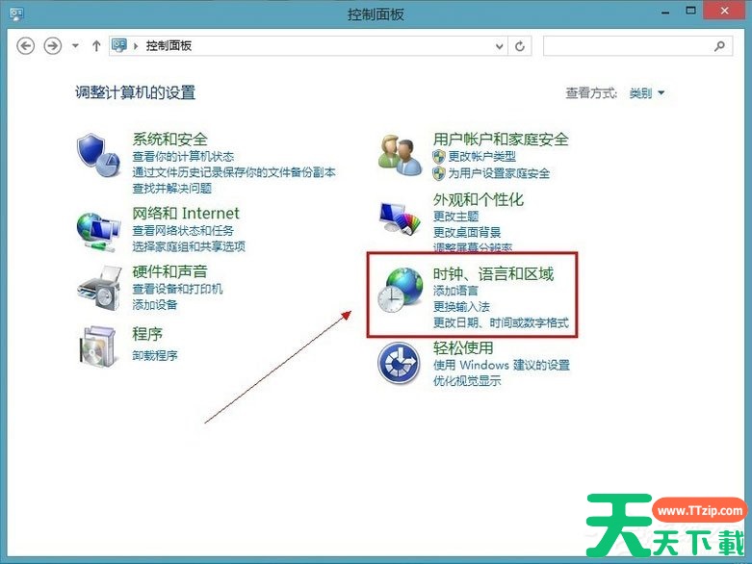Screen dimensions: 752x564
Task: Open 硬件和声音 category
Action: 169,271
